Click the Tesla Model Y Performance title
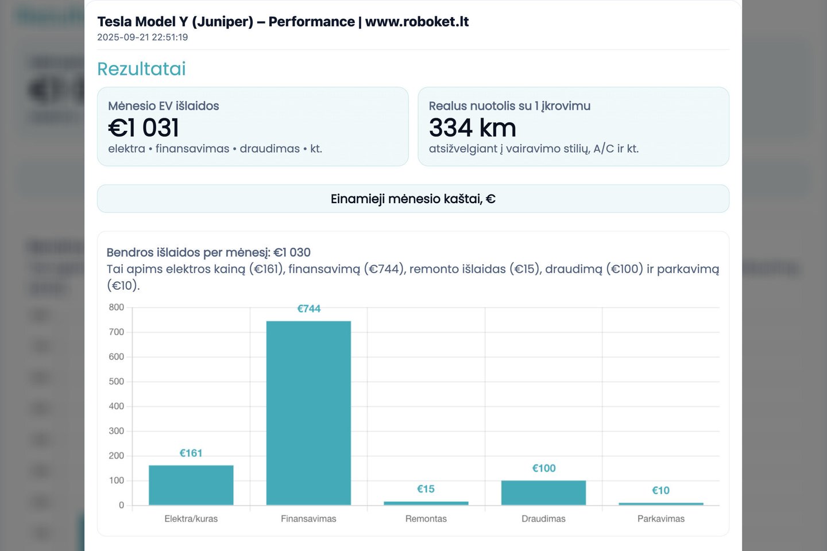Image resolution: width=827 pixels, height=551 pixels. [x=283, y=22]
